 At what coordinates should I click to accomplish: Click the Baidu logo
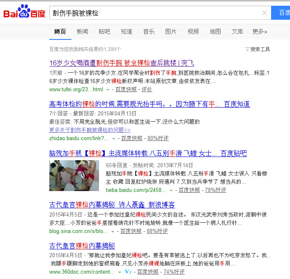(x=24, y=12)
